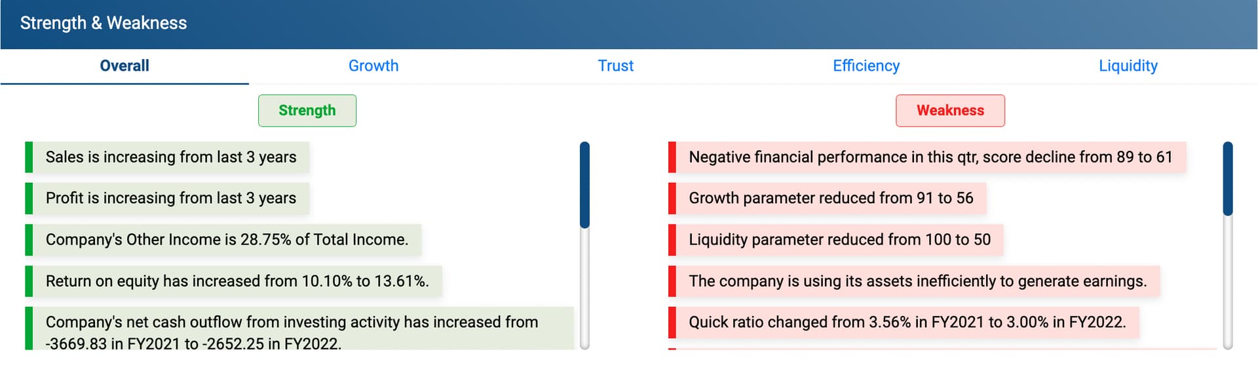Click the red Weakness button
Screen dimensions: 1258x375
[x=950, y=110]
